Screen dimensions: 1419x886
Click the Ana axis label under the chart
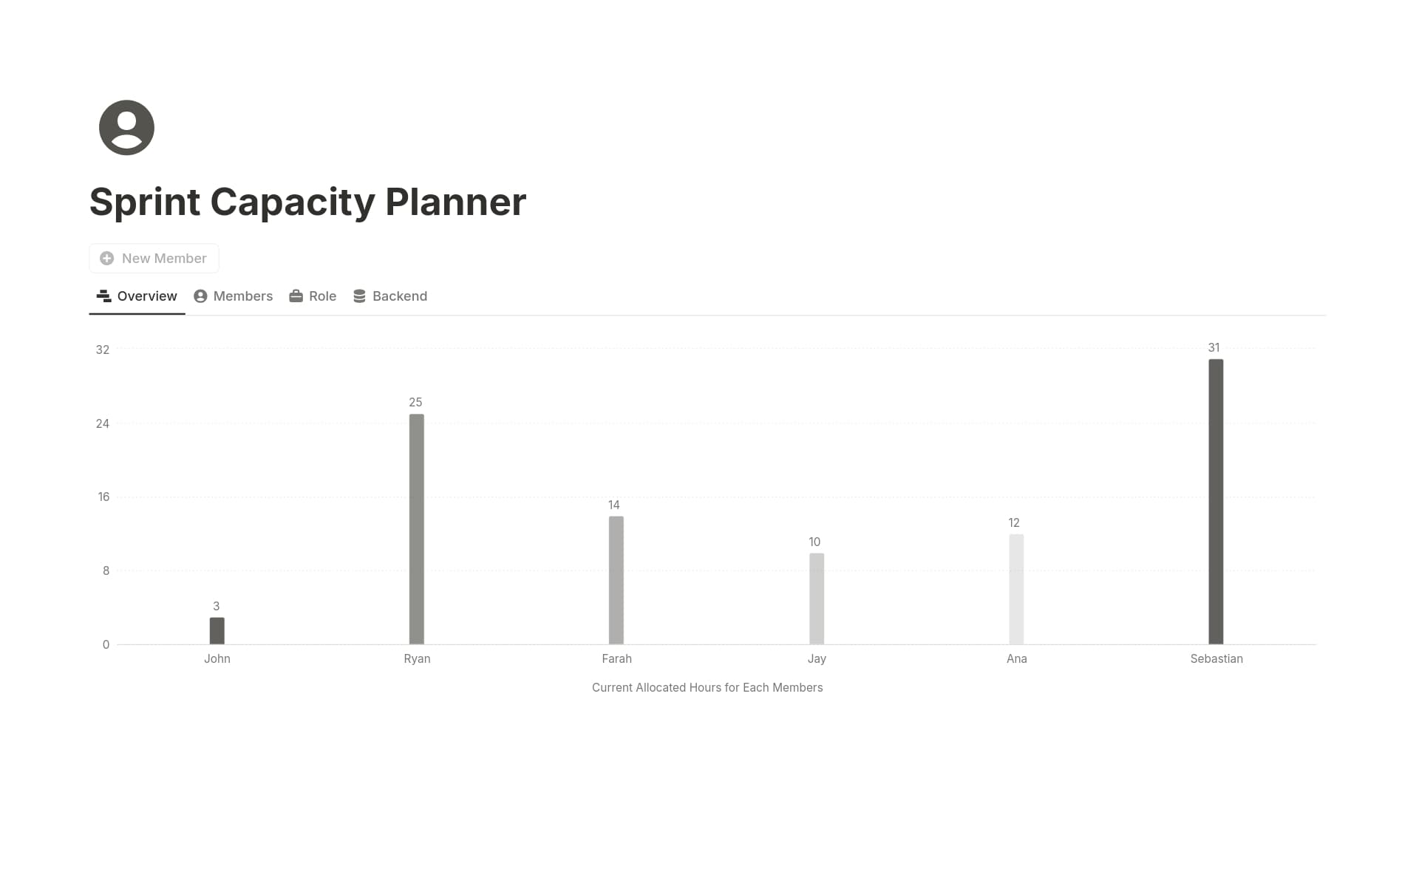pyautogui.click(x=1016, y=658)
